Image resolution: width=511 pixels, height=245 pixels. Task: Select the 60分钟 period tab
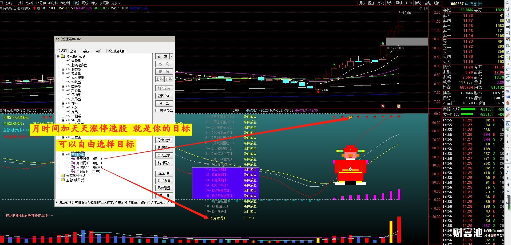click(x=65, y=3)
